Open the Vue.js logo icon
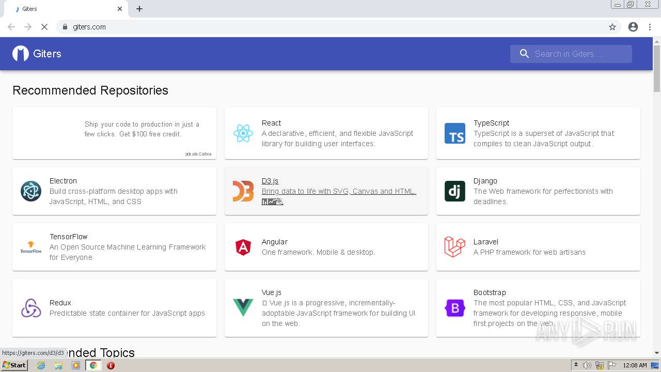 (243, 308)
